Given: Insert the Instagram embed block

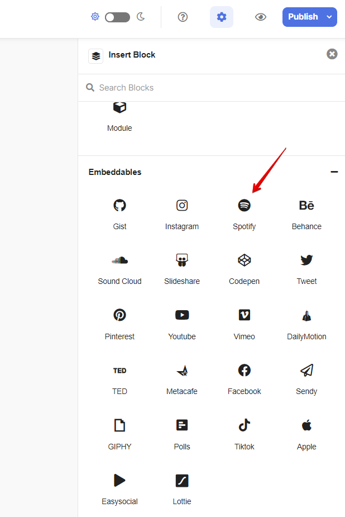Looking at the screenshot, I should tap(182, 214).
